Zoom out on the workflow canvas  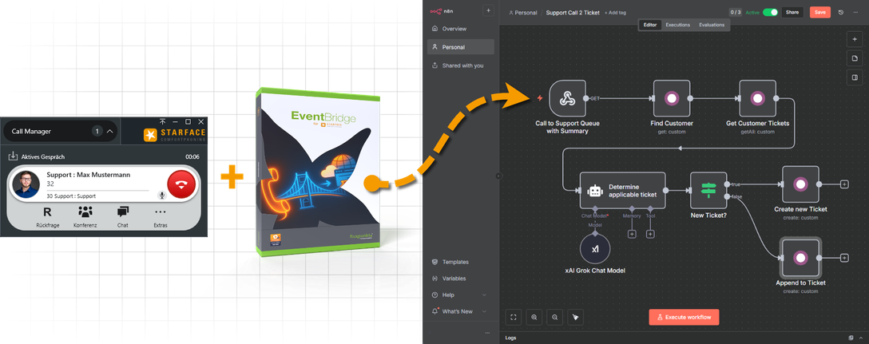pyautogui.click(x=555, y=317)
